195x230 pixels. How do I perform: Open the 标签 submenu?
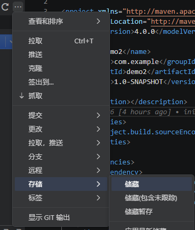pos(61,198)
